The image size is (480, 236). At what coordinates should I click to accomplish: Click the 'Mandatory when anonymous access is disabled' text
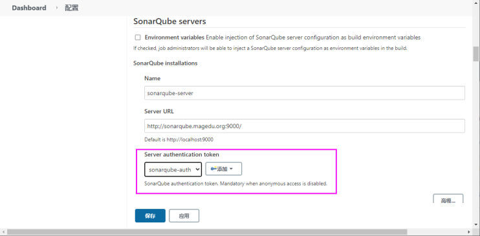[x=274, y=184]
